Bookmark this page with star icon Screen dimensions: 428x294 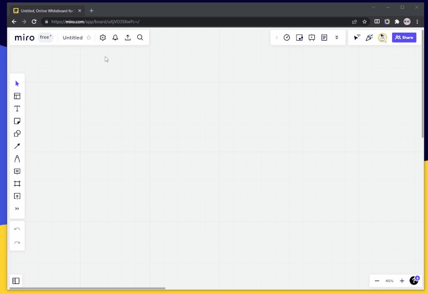click(365, 22)
